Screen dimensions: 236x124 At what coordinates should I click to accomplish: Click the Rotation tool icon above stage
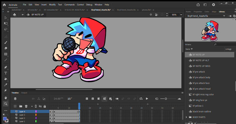[x=156, y=15]
